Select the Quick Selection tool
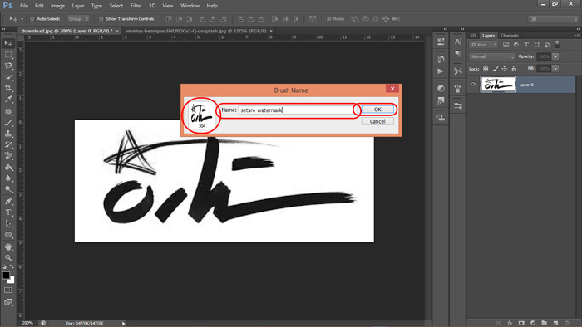 coord(8,77)
